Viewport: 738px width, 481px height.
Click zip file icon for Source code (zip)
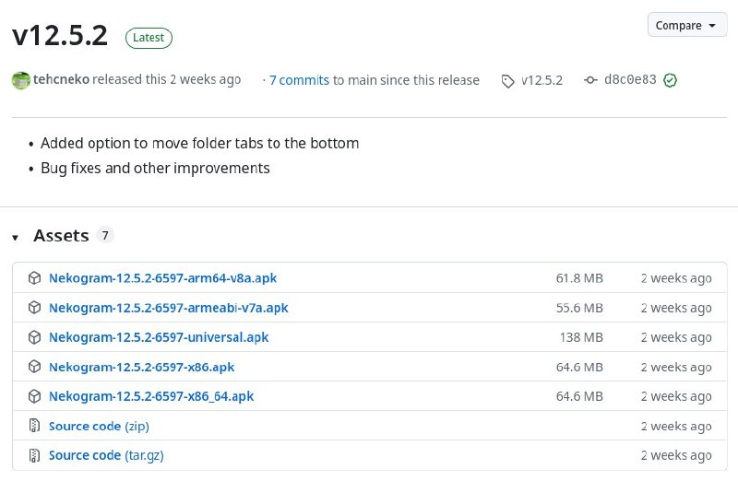pos(34,426)
